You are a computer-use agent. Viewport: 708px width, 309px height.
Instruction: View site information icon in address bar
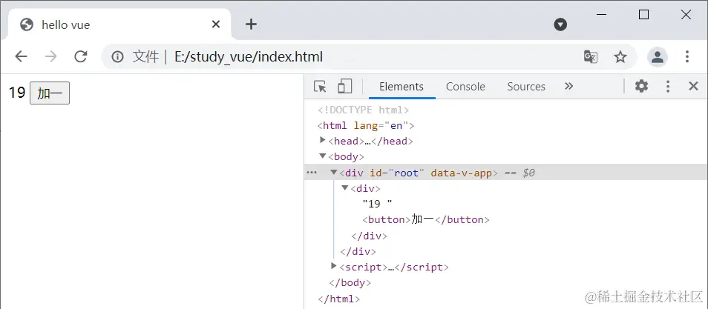(117, 57)
